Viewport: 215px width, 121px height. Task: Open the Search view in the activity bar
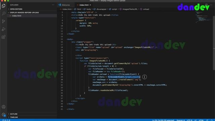click(4, 13)
